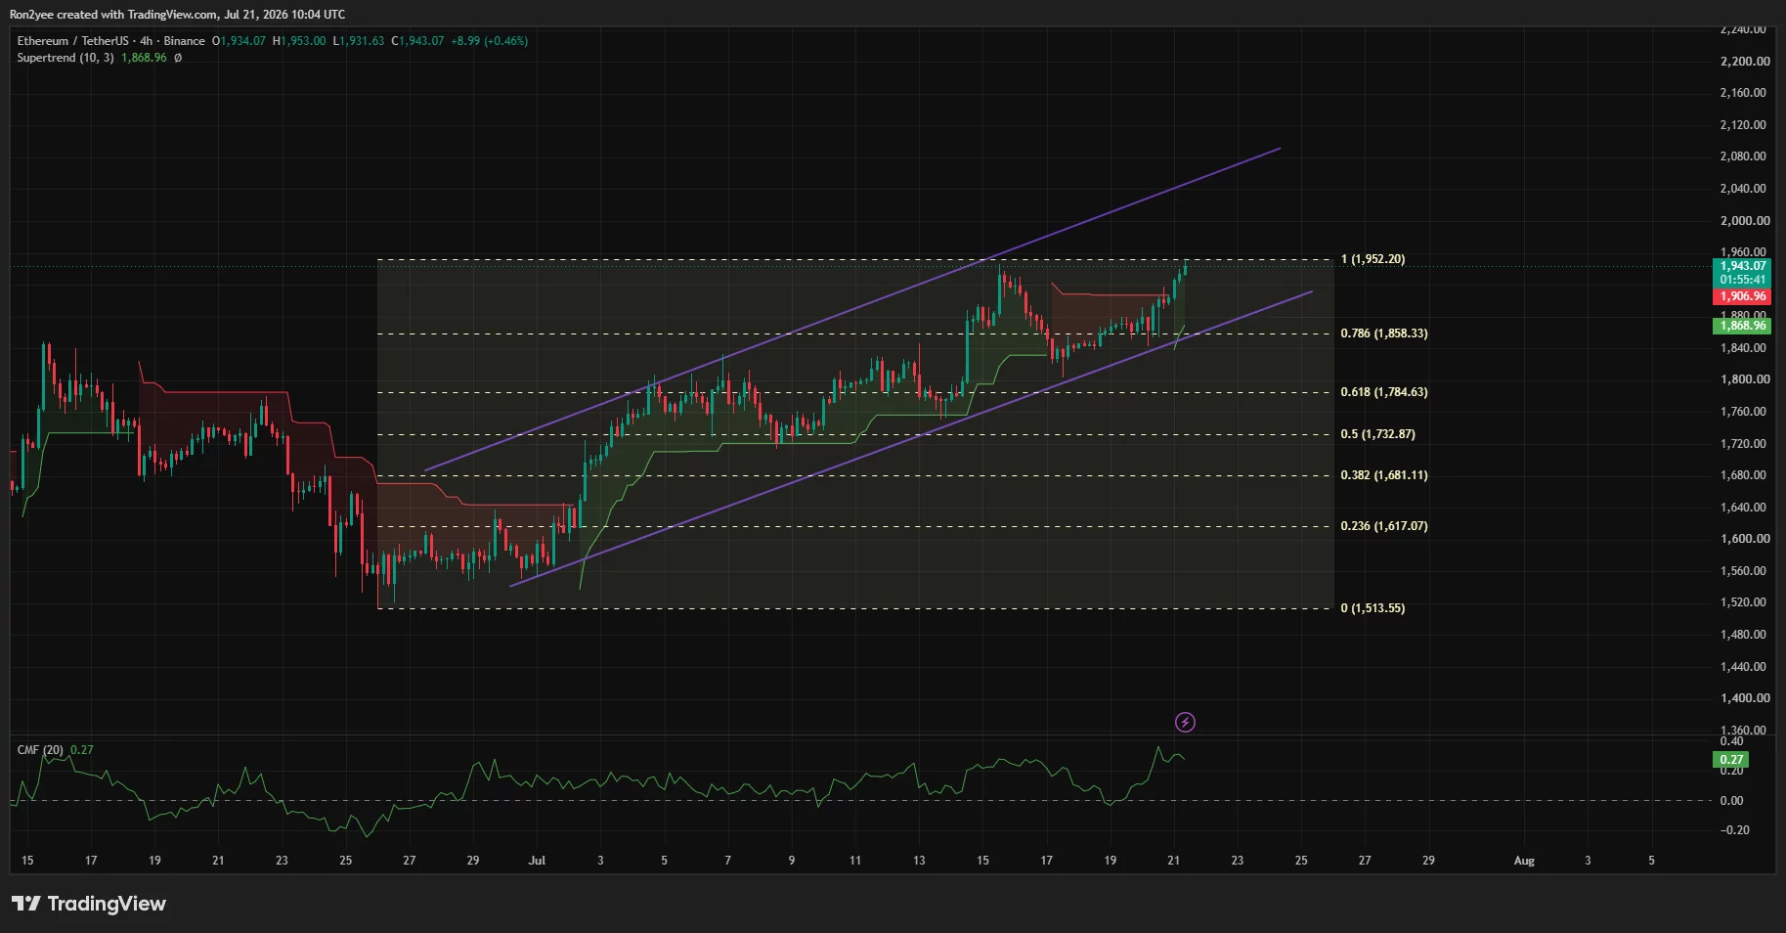Click the 1,400.00 price axis label

tap(1745, 698)
